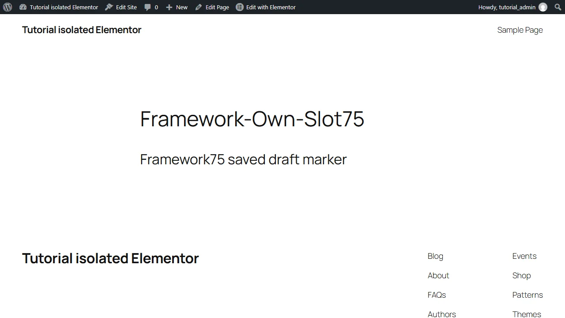Viewport: 565px width, 318px height.
Task: Open the WordPress logo menu
Action: pos(8,7)
